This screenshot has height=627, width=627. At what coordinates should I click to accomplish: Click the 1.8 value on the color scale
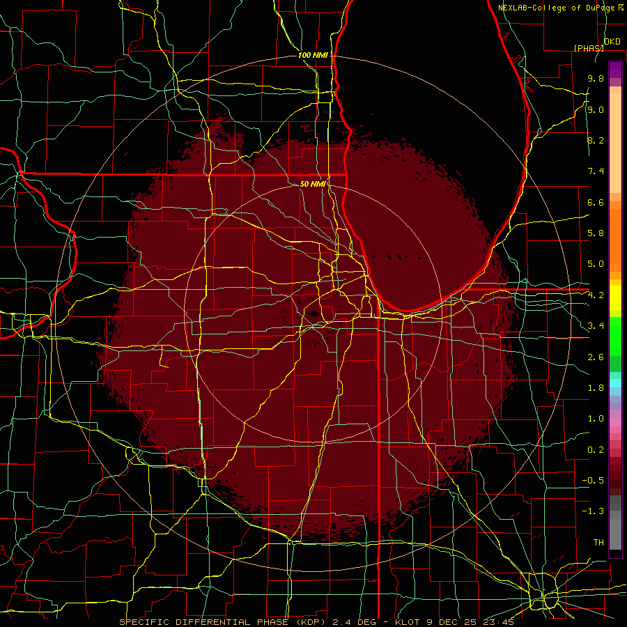pos(596,388)
